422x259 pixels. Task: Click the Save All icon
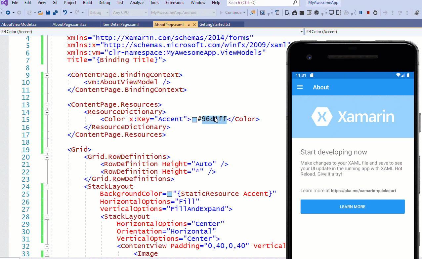[x=55, y=13]
